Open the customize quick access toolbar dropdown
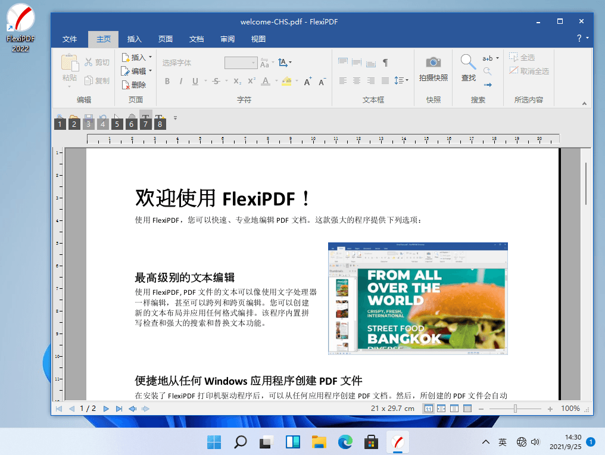 175,118
